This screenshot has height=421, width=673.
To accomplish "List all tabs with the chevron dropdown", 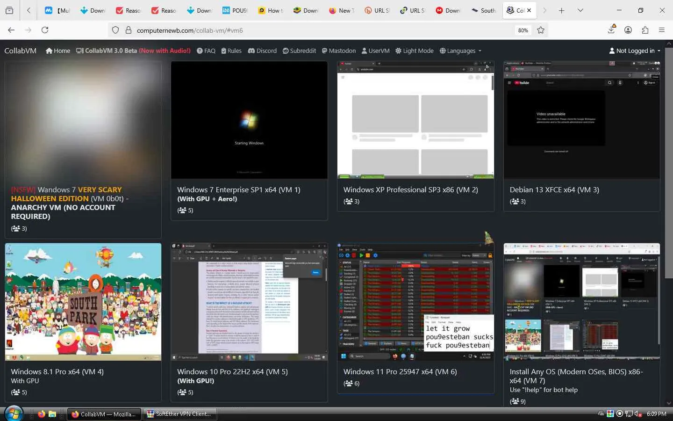I will (x=580, y=10).
